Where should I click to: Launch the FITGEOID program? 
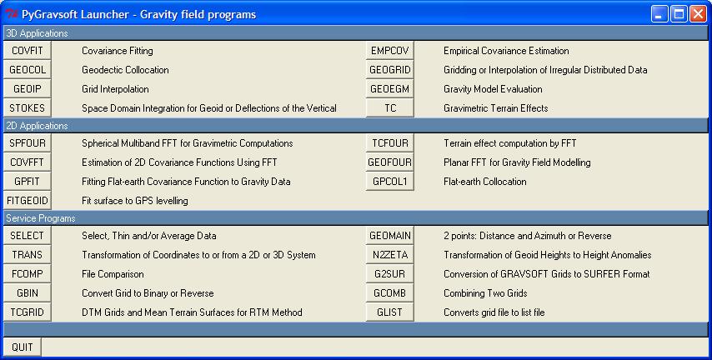tap(28, 201)
